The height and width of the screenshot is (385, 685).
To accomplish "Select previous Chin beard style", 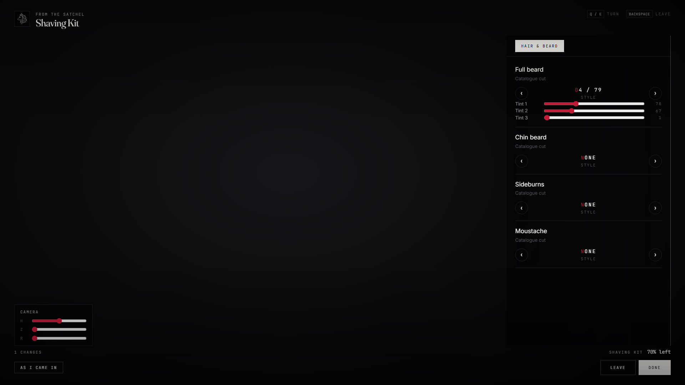I will coord(522,161).
